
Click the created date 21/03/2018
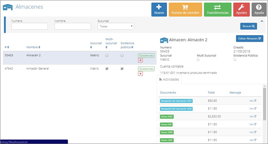[242, 51]
